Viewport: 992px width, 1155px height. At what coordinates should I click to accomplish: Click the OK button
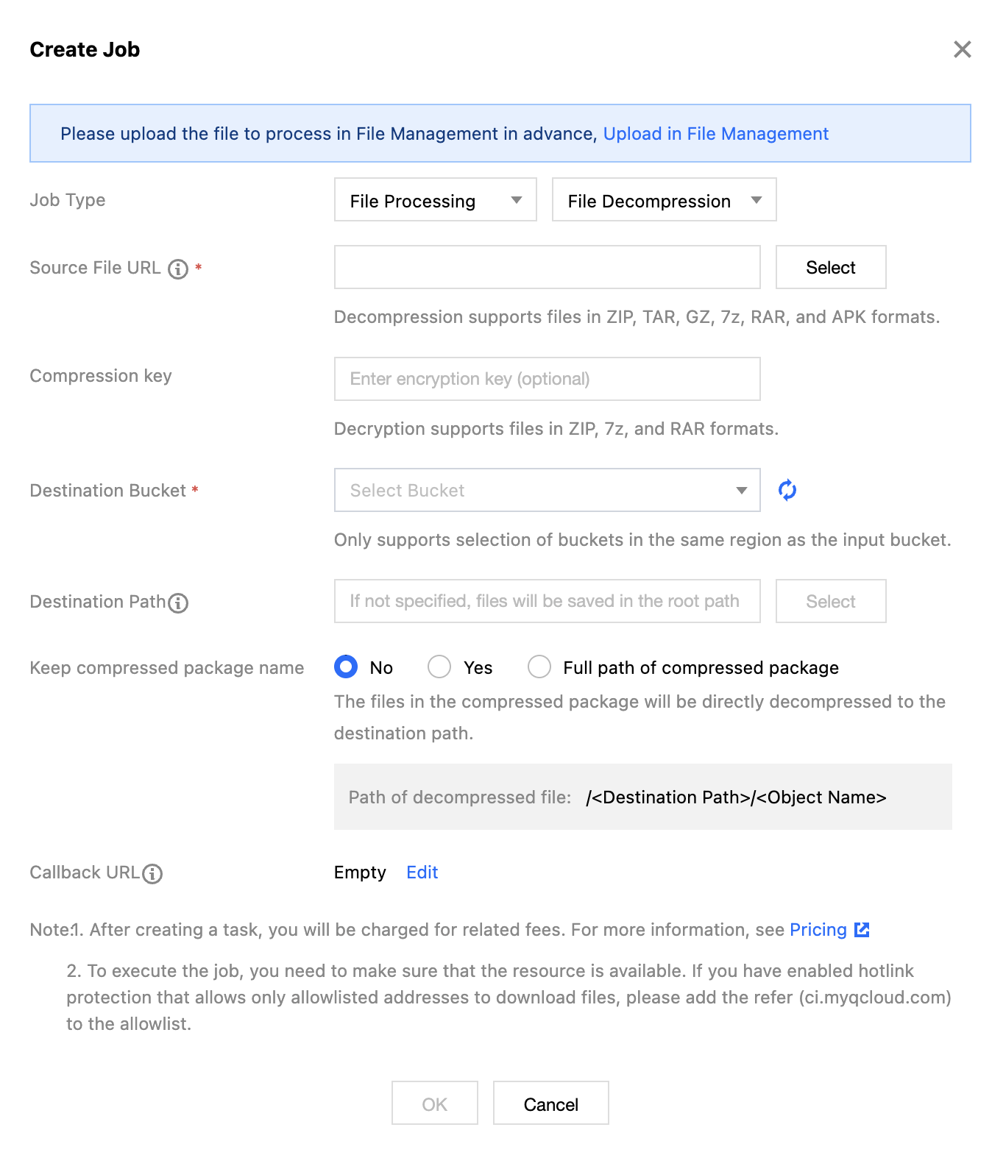point(434,1104)
